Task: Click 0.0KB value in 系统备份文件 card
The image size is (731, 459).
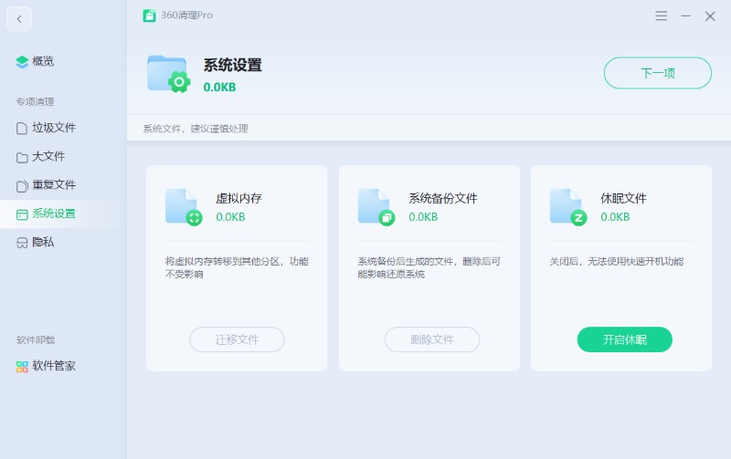Action: tap(423, 217)
